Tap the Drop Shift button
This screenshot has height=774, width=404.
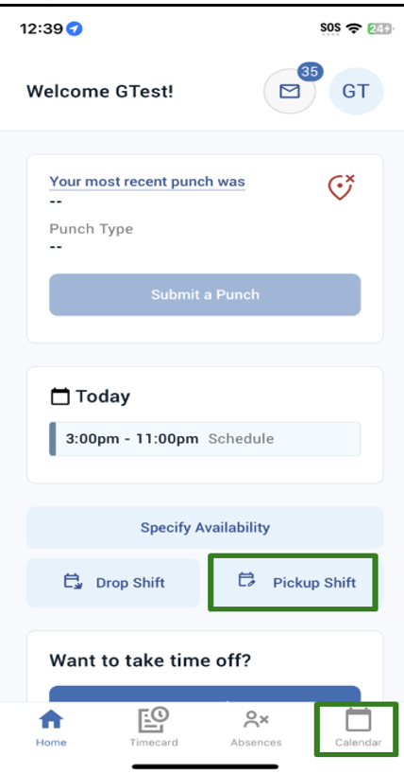(113, 583)
